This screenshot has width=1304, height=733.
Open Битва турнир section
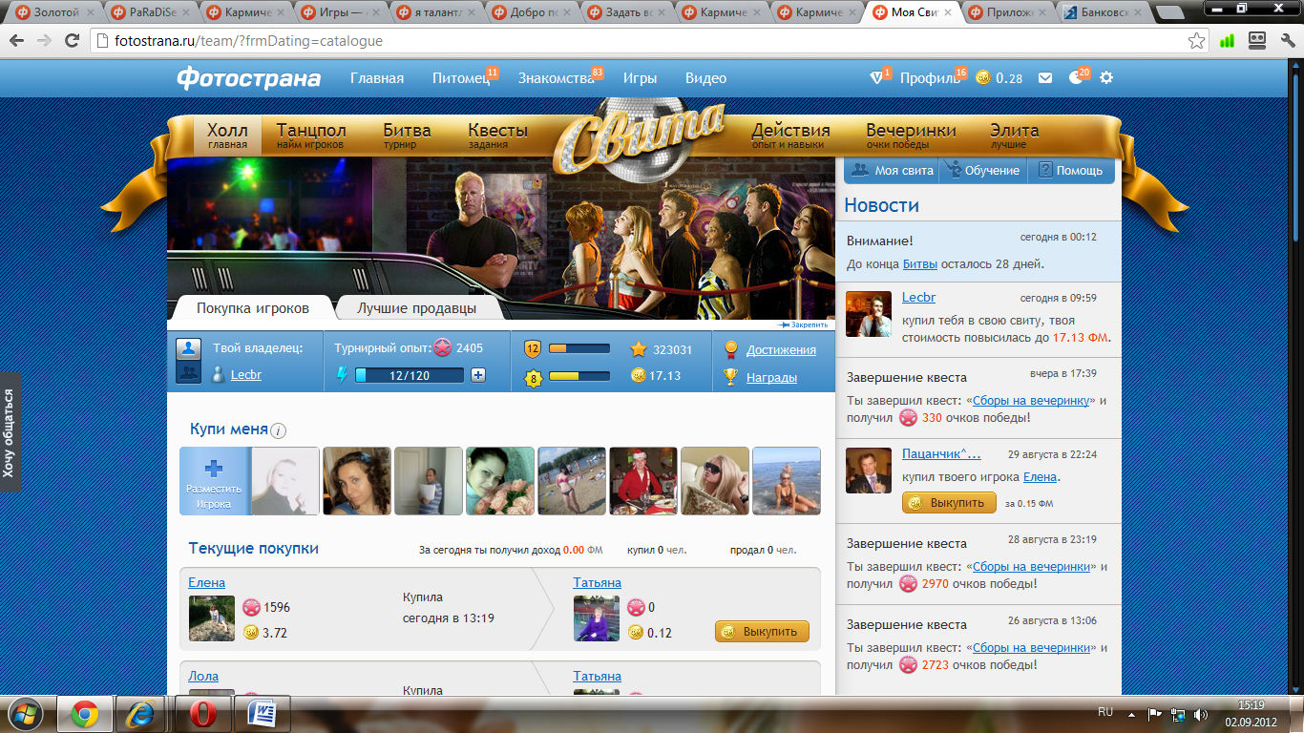pos(407,136)
